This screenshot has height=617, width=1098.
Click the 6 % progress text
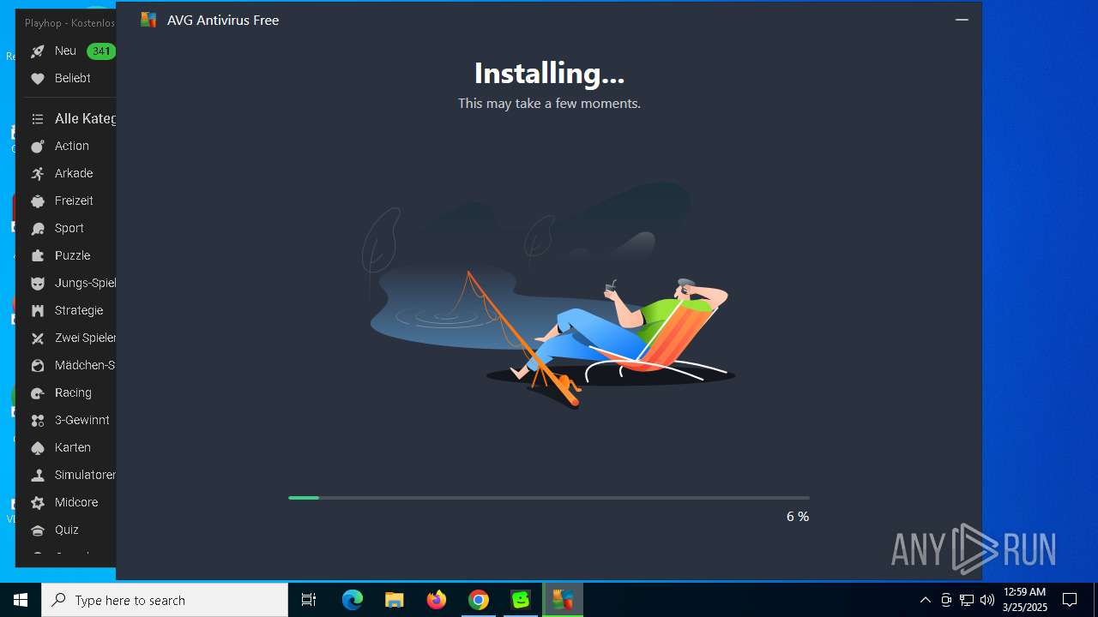pyautogui.click(x=798, y=516)
